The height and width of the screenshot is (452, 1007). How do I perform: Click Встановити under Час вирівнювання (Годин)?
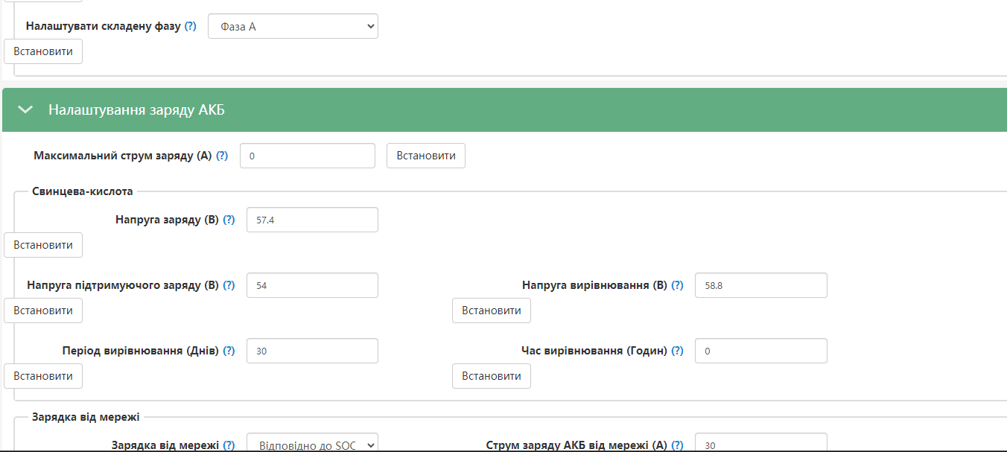(492, 376)
